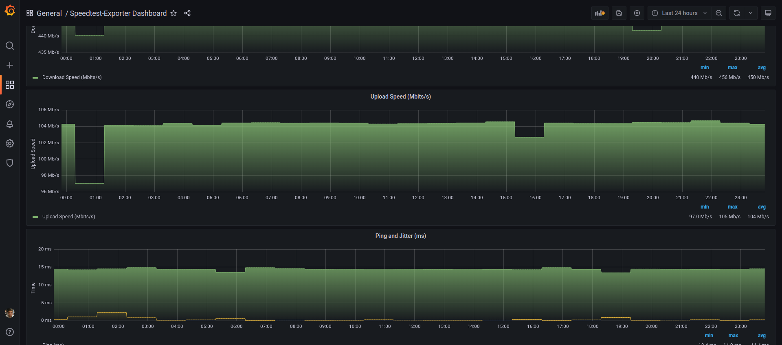The image size is (782, 345).
Task: Open the Alerting bell icon
Action: click(x=10, y=124)
